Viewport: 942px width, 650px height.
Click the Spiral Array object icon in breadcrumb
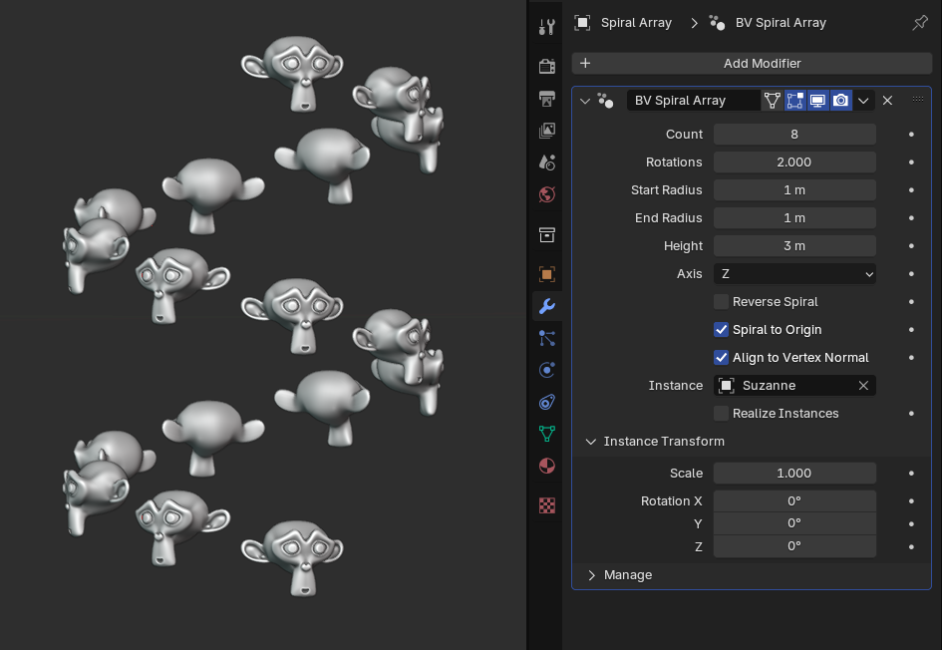point(582,23)
